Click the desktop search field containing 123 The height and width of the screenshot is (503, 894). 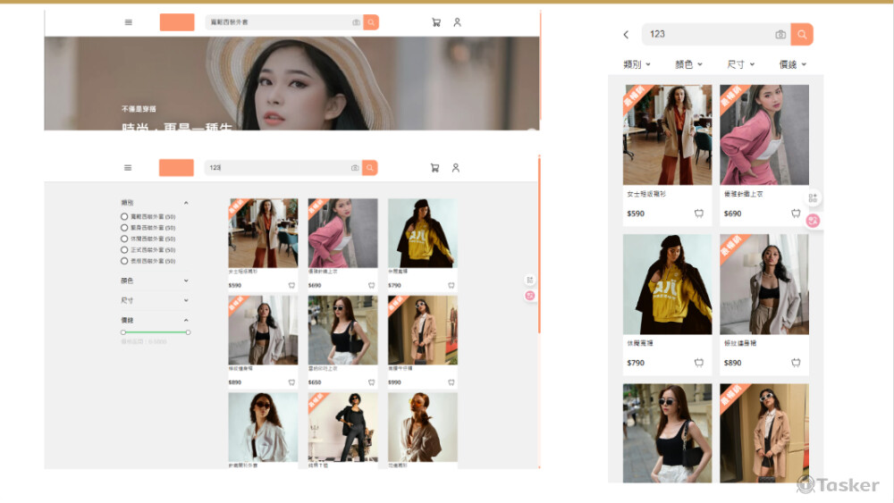(x=277, y=168)
